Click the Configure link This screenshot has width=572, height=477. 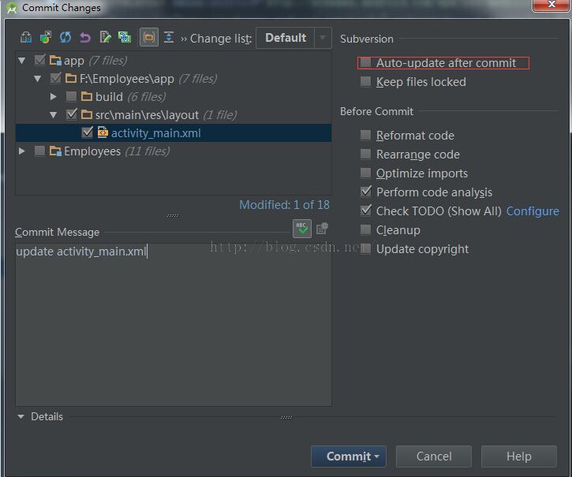tap(533, 211)
